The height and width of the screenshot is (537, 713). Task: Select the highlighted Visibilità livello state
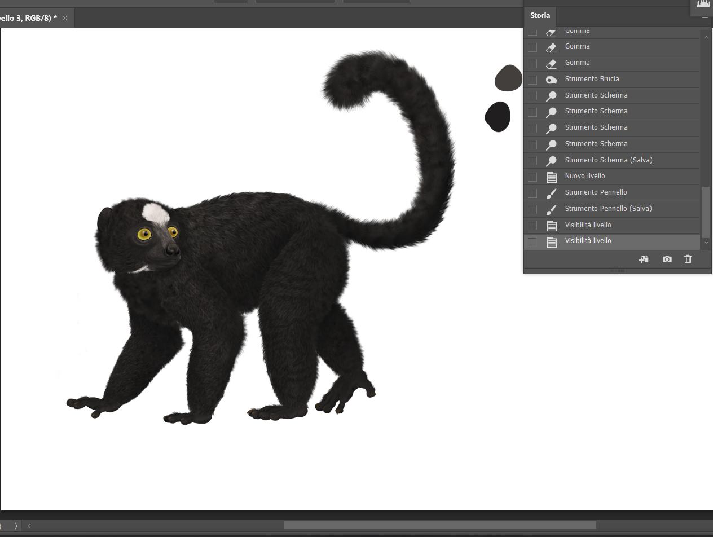tap(612, 241)
